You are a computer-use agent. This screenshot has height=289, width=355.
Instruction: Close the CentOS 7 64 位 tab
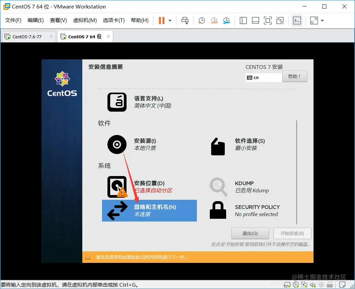(108, 37)
